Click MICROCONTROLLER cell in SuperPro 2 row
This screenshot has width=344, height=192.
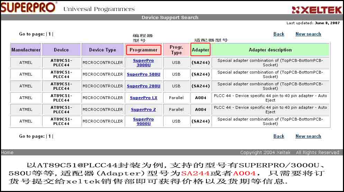coord(103,109)
